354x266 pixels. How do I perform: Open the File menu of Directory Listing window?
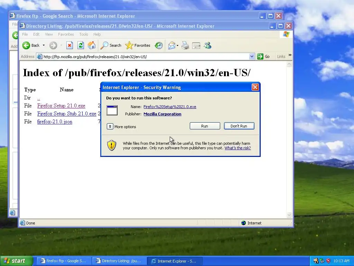click(25, 34)
